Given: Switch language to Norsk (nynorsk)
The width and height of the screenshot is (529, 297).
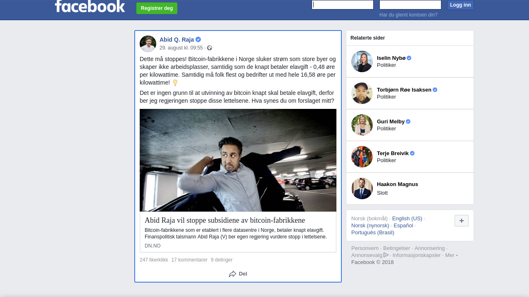Looking at the screenshot, I should [x=370, y=226].
